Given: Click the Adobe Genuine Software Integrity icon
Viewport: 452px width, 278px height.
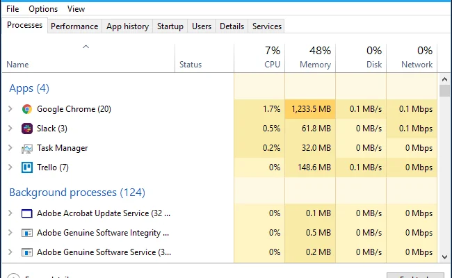Looking at the screenshot, I should pos(27,233).
